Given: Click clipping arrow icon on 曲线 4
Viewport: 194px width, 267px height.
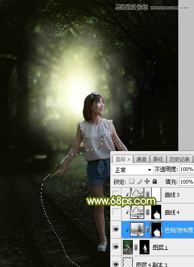Looking at the screenshot, I should click(127, 212).
